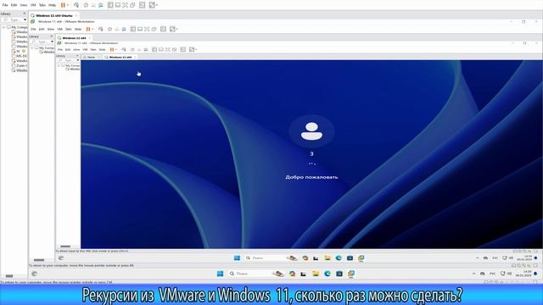This screenshot has height=305, width=543.
Task: Open Edge on outer guest taskbar
Action: [327, 274]
